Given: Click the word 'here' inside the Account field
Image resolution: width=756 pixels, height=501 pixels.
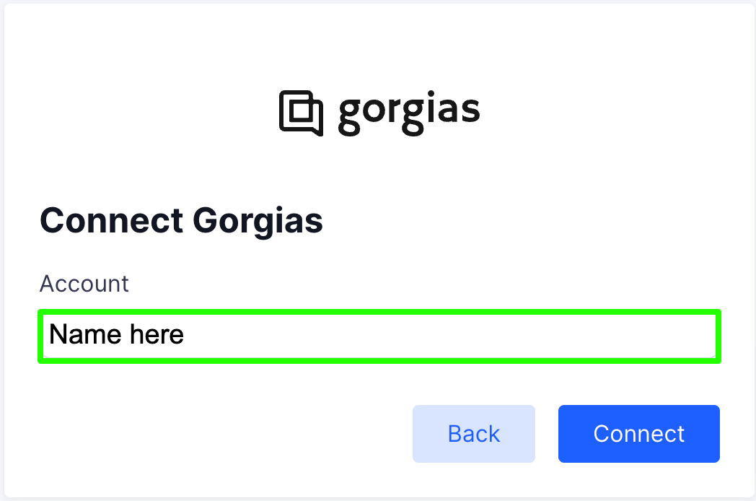Looking at the screenshot, I should pyautogui.click(x=157, y=334).
